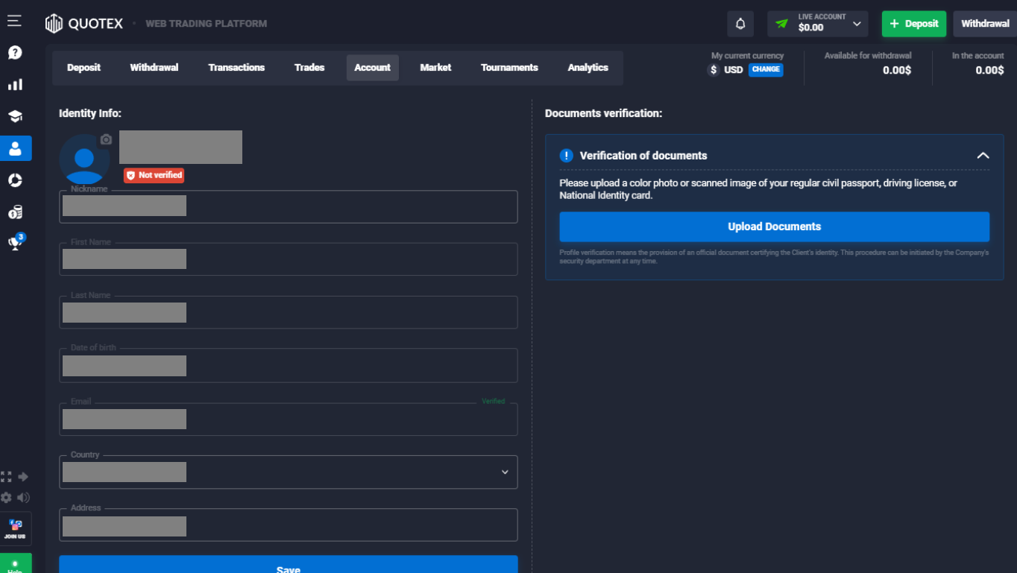This screenshot has height=573, width=1017.
Task: Click the Address input field
Action: pos(289,525)
